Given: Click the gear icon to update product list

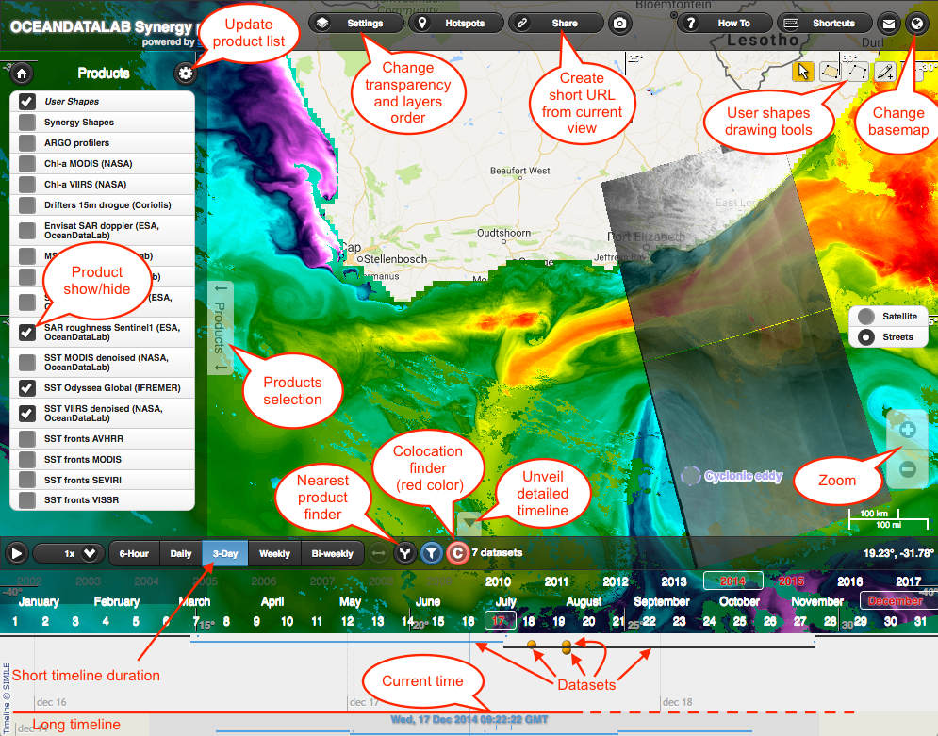Looking at the screenshot, I should 186,74.
